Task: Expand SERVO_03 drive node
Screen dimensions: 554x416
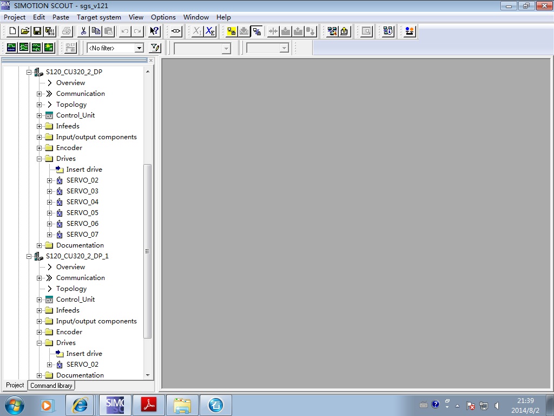Action: point(49,191)
